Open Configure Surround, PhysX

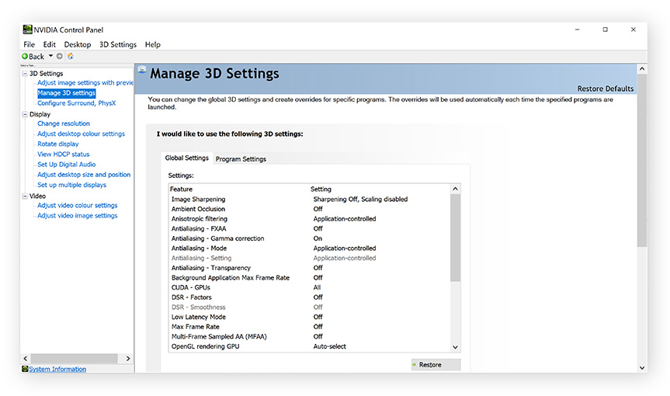pyautogui.click(x=77, y=103)
